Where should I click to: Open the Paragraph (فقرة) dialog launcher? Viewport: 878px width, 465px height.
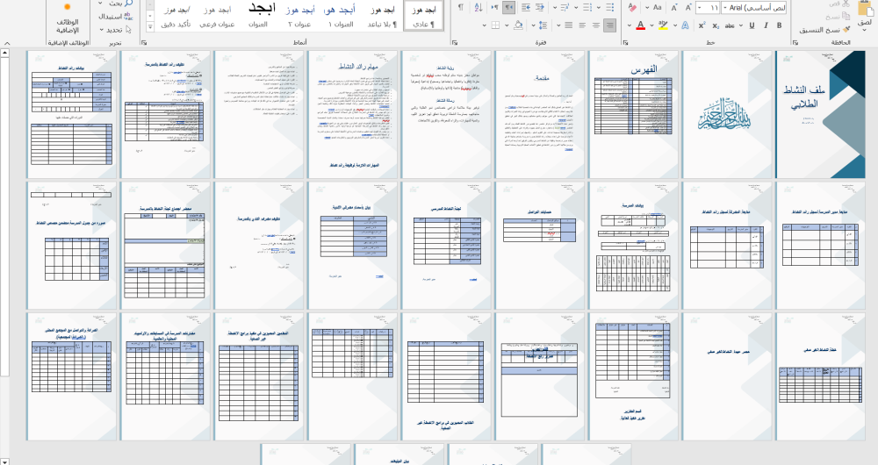click(454, 42)
